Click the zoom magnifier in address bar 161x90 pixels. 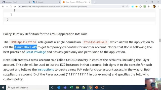tap(123, 6)
